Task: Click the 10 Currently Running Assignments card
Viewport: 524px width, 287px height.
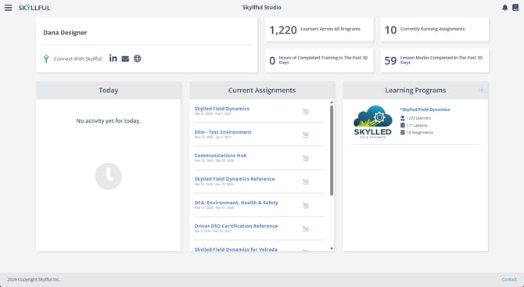Action: click(434, 30)
